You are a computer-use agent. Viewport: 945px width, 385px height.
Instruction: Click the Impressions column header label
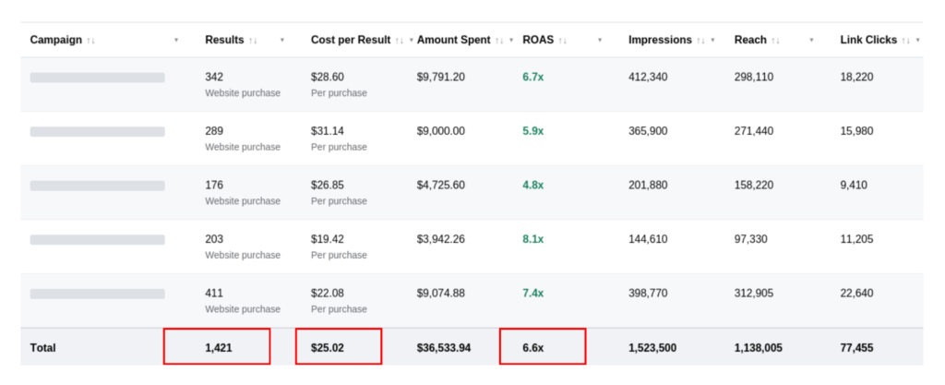click(660, 40)
